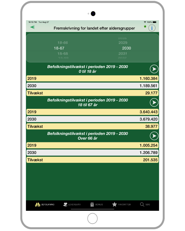Viewport: 185px width, 231px height.
Task: Select age range 18-66 in picker
Action: click(62, 43)
